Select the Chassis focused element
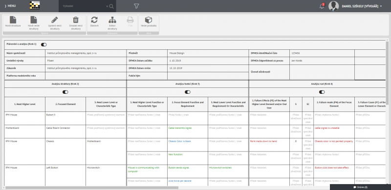Viewport: 391px width, 190px height. click(65, 151)
